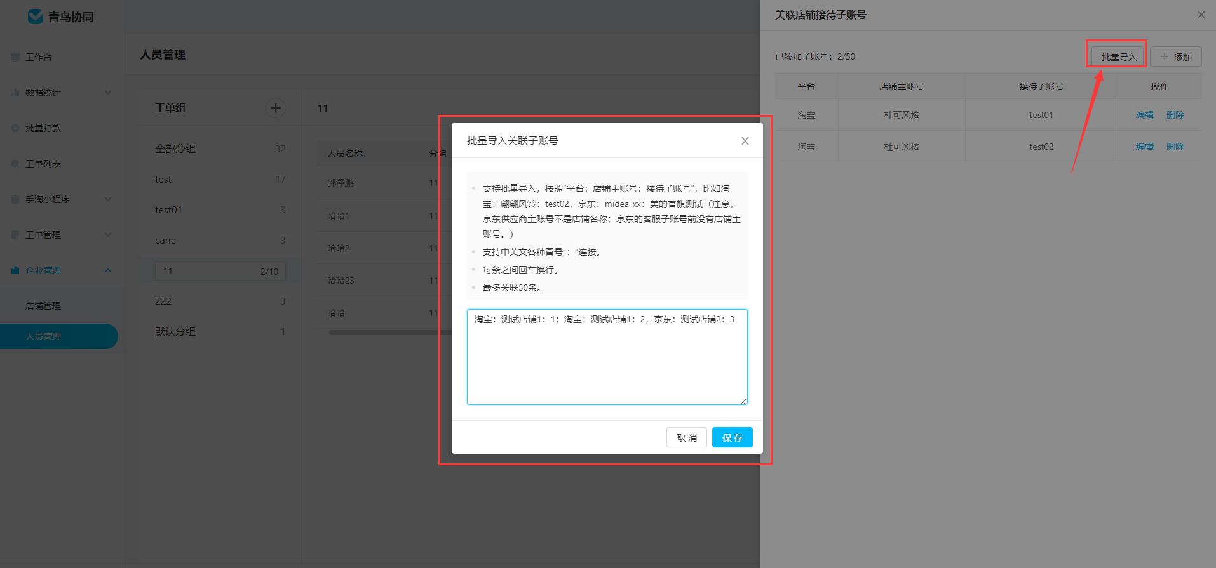
Task: Select the 222 group
Action: (x=220, y=301)
